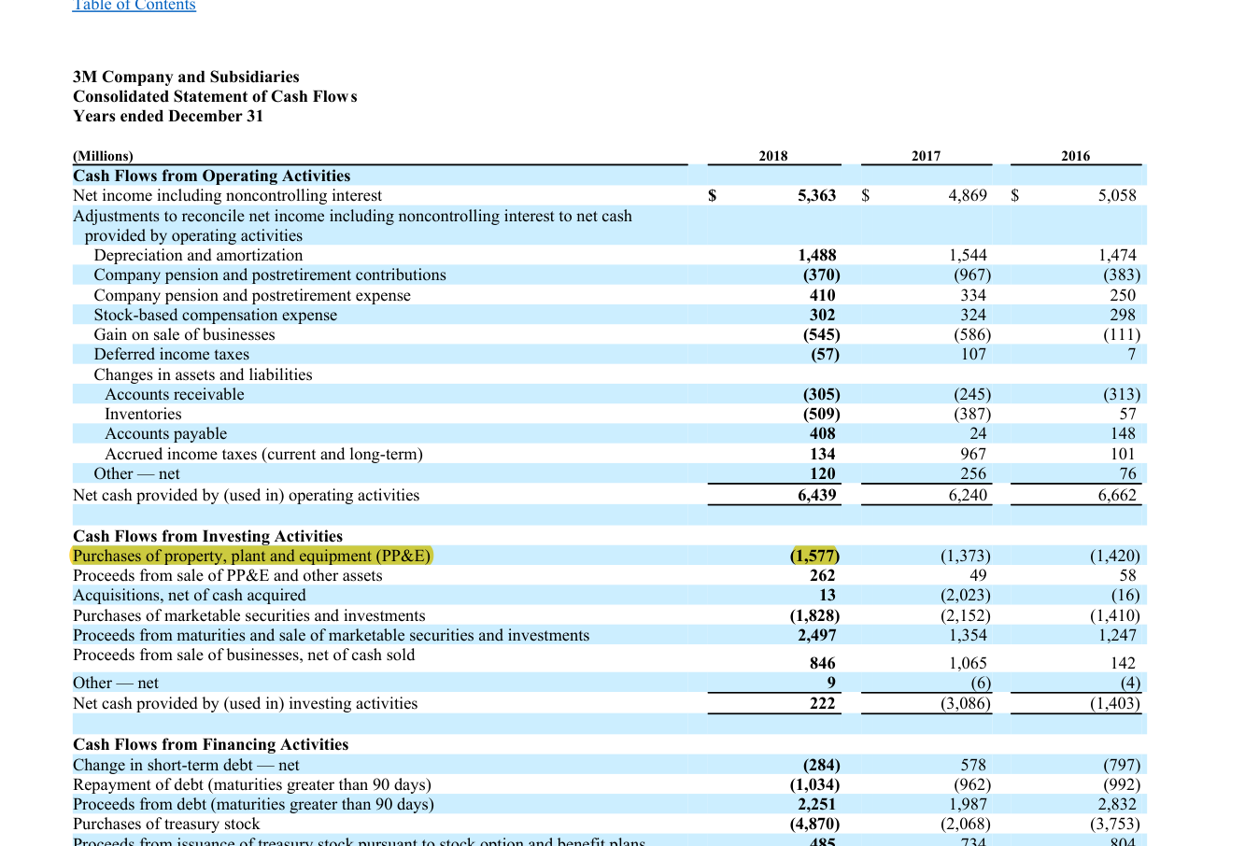Click 2018 operating cash total 6,439
The image size is (1245, 846).
[x=817, y=495]
